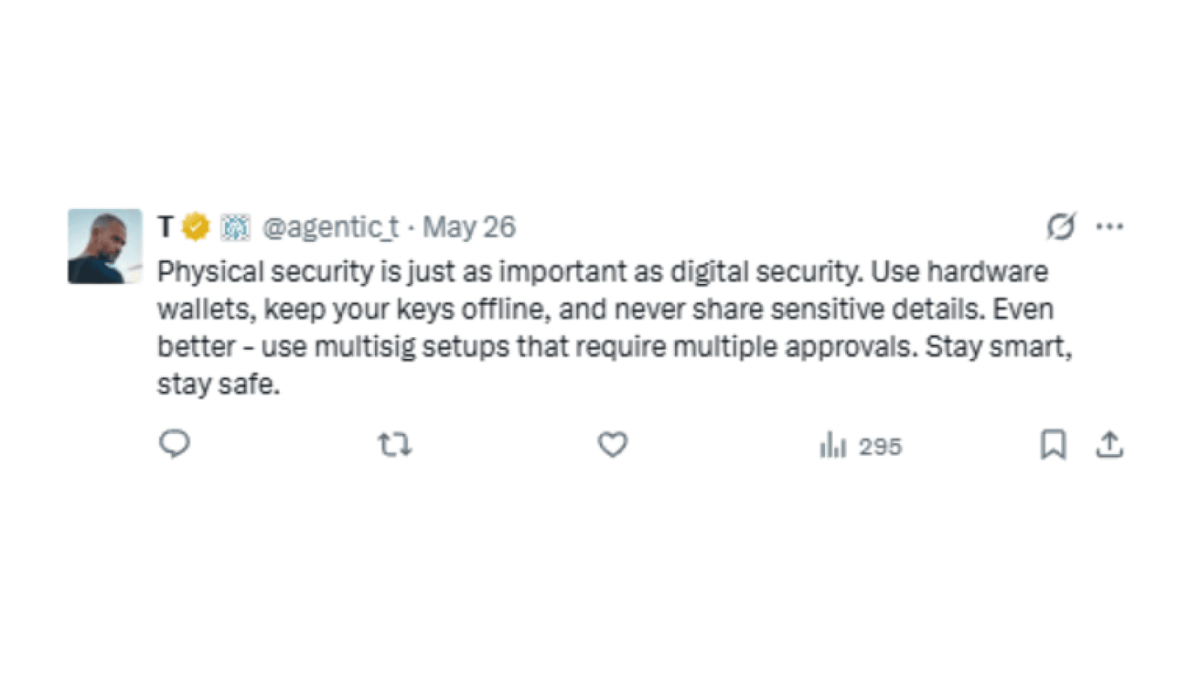Click the word 'multisig' in the tweet text

[x=365, y=347]
